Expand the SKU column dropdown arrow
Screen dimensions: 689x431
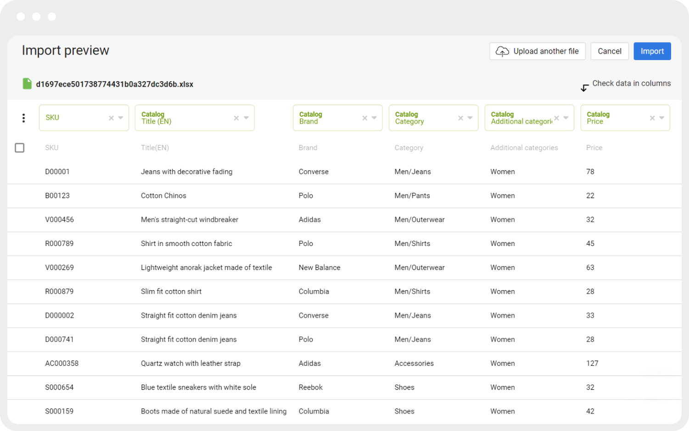coord(121,118)
